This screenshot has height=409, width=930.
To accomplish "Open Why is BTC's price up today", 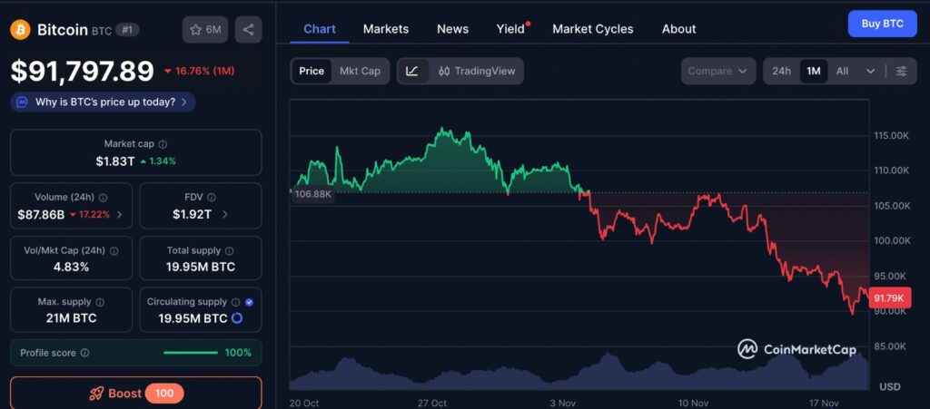I will 103,102.
